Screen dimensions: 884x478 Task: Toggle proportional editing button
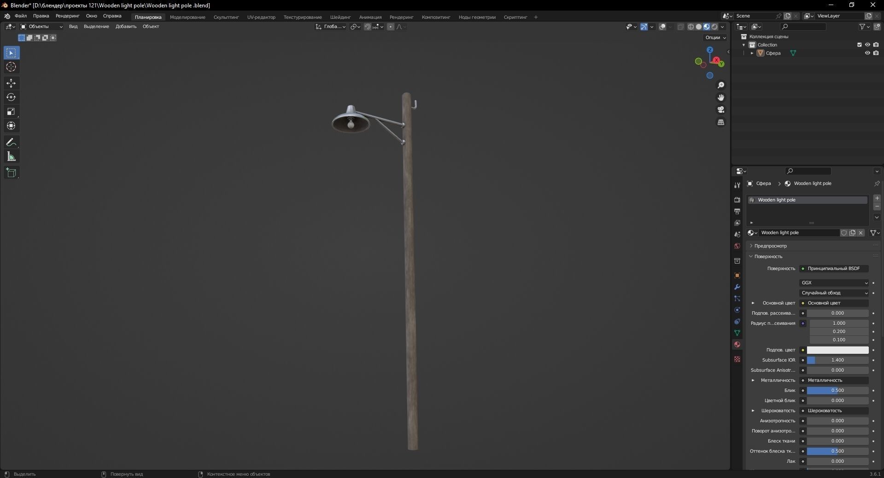pos(391,27)
